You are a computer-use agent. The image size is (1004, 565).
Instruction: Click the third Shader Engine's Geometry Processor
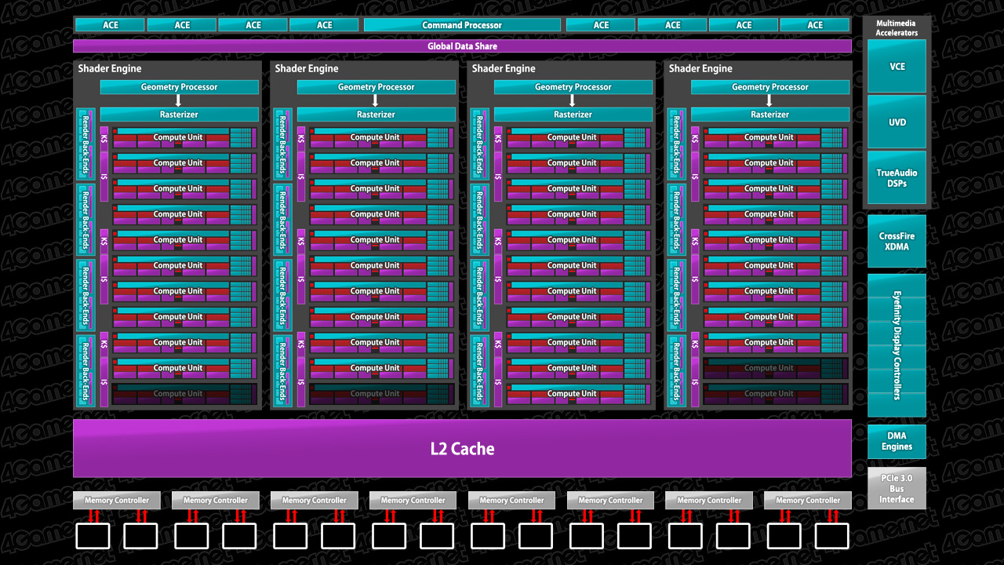(x=573, y=87)
